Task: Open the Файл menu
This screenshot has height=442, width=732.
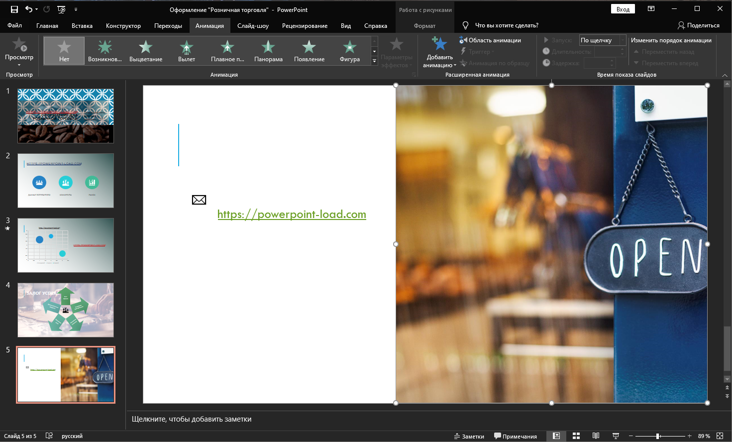Action: click(14, 26)
